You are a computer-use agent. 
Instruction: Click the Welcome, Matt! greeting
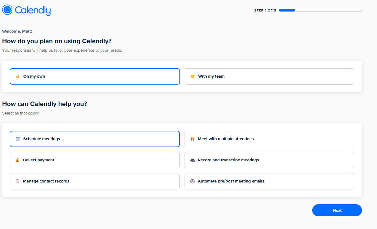coord(17,31)
